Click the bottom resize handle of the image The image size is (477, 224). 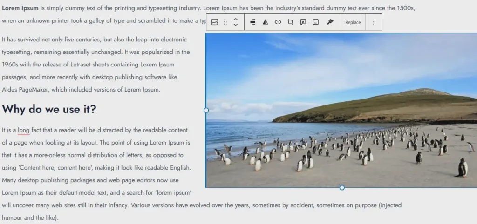(x=342, y=187)
